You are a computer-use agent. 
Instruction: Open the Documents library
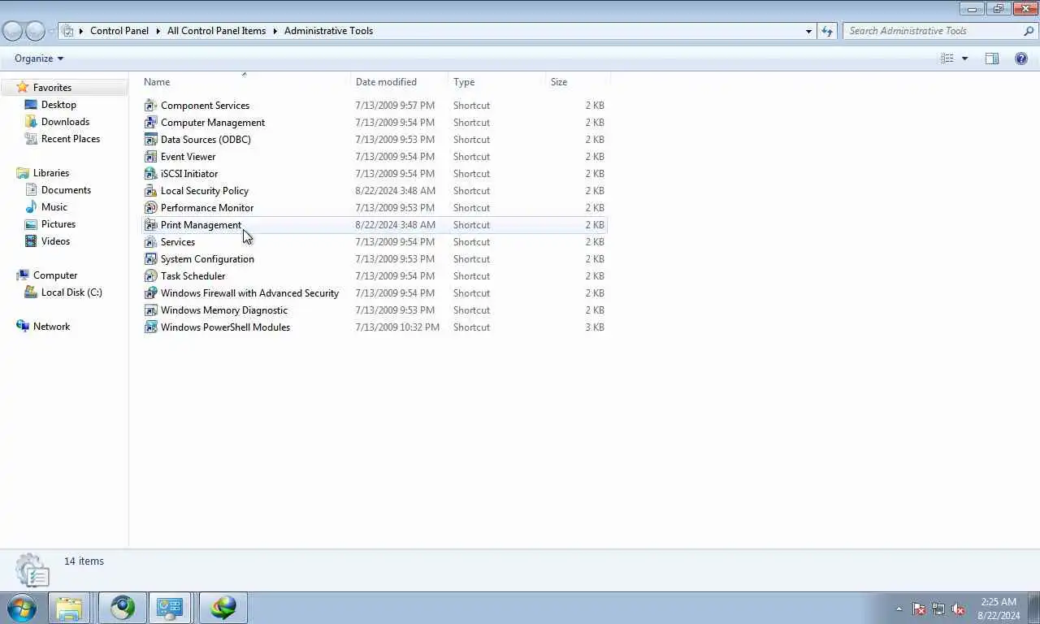[x=66, y=190]
